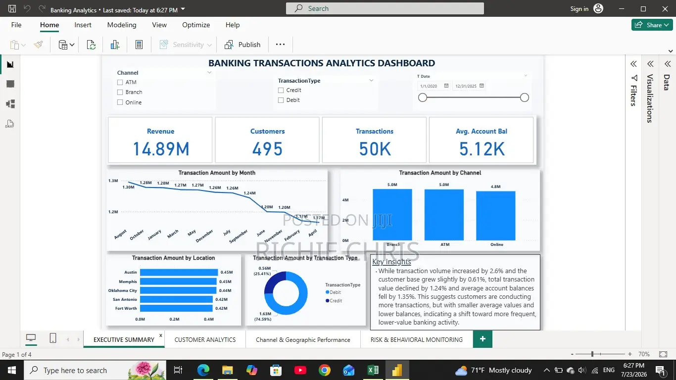
Task: Click the user account avatar icon
Action: (598, 8)
